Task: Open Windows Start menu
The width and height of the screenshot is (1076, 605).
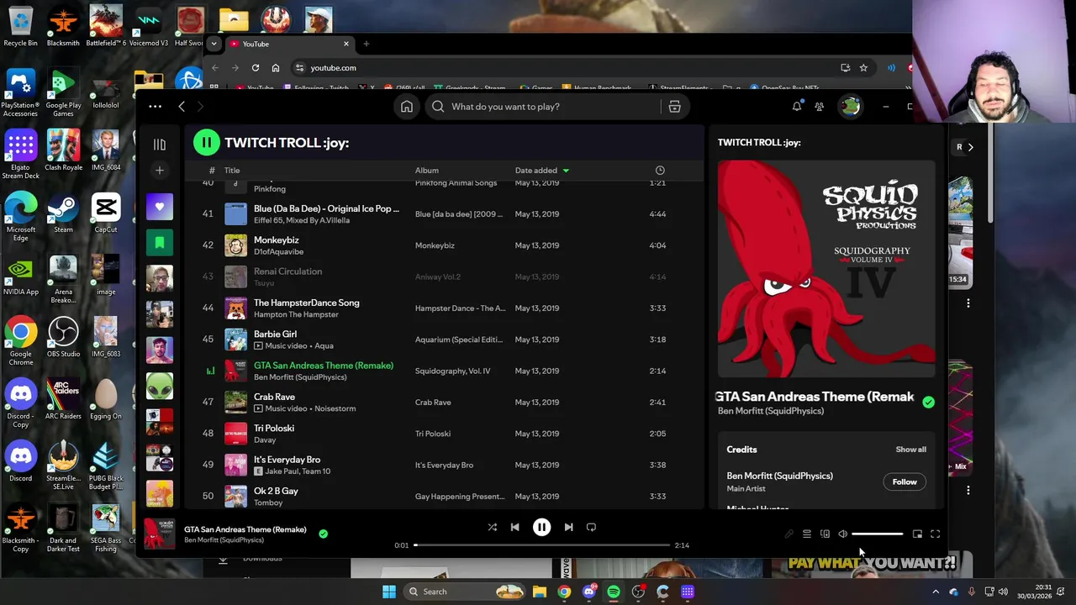Action: 389,592
